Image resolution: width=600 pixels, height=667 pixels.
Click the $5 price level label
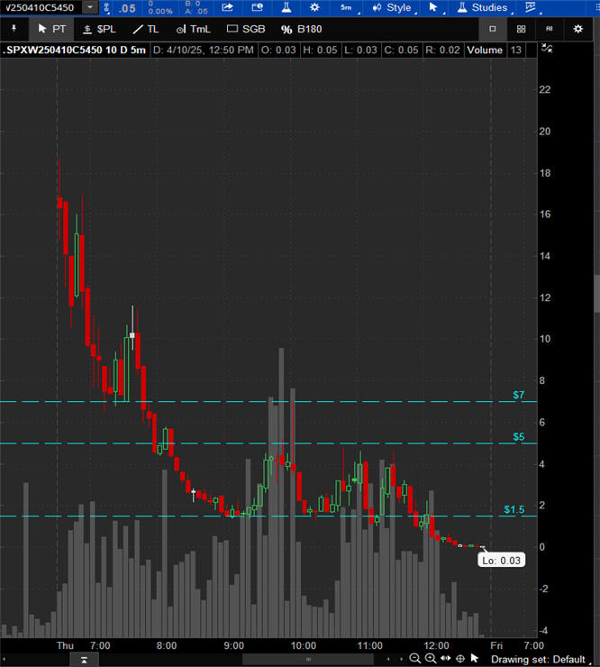(518, 437)
